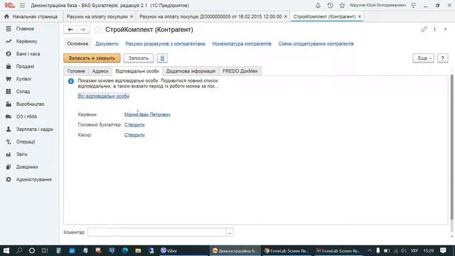Close СтройКомплект (Контрагент) tab
Viewport: 455px width, 256px height.
(360, 16)
